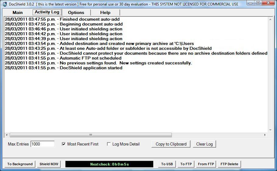Screen dimensions: 277x171
Task: Click the To USB button
Action: [x=167, y=164]
